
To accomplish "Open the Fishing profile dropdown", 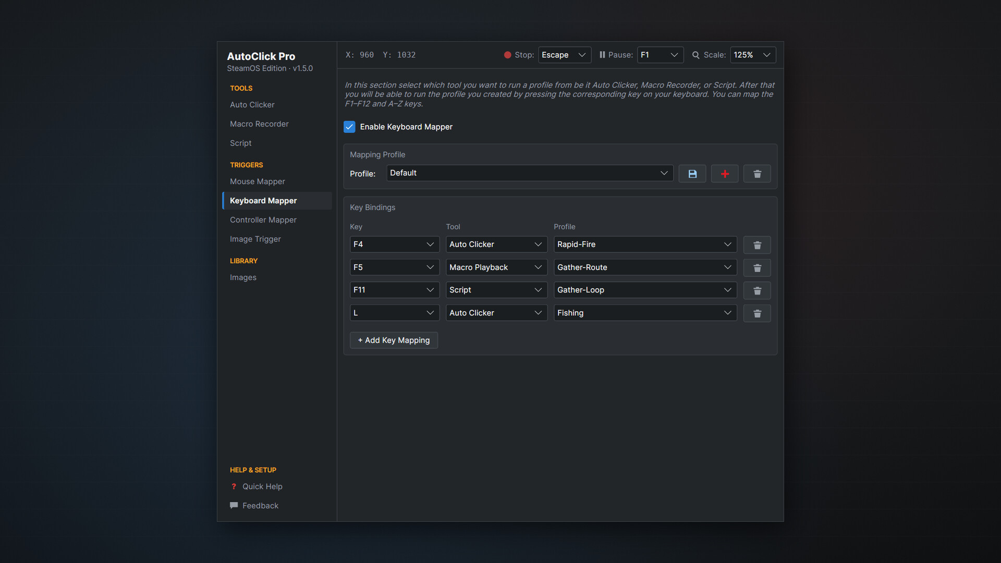I will tap(645, 313).
